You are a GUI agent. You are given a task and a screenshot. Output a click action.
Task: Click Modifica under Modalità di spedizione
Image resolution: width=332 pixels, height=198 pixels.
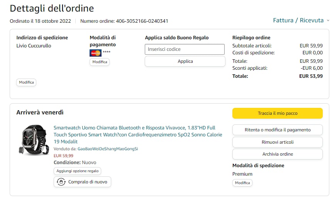click(x=242, y=183)
